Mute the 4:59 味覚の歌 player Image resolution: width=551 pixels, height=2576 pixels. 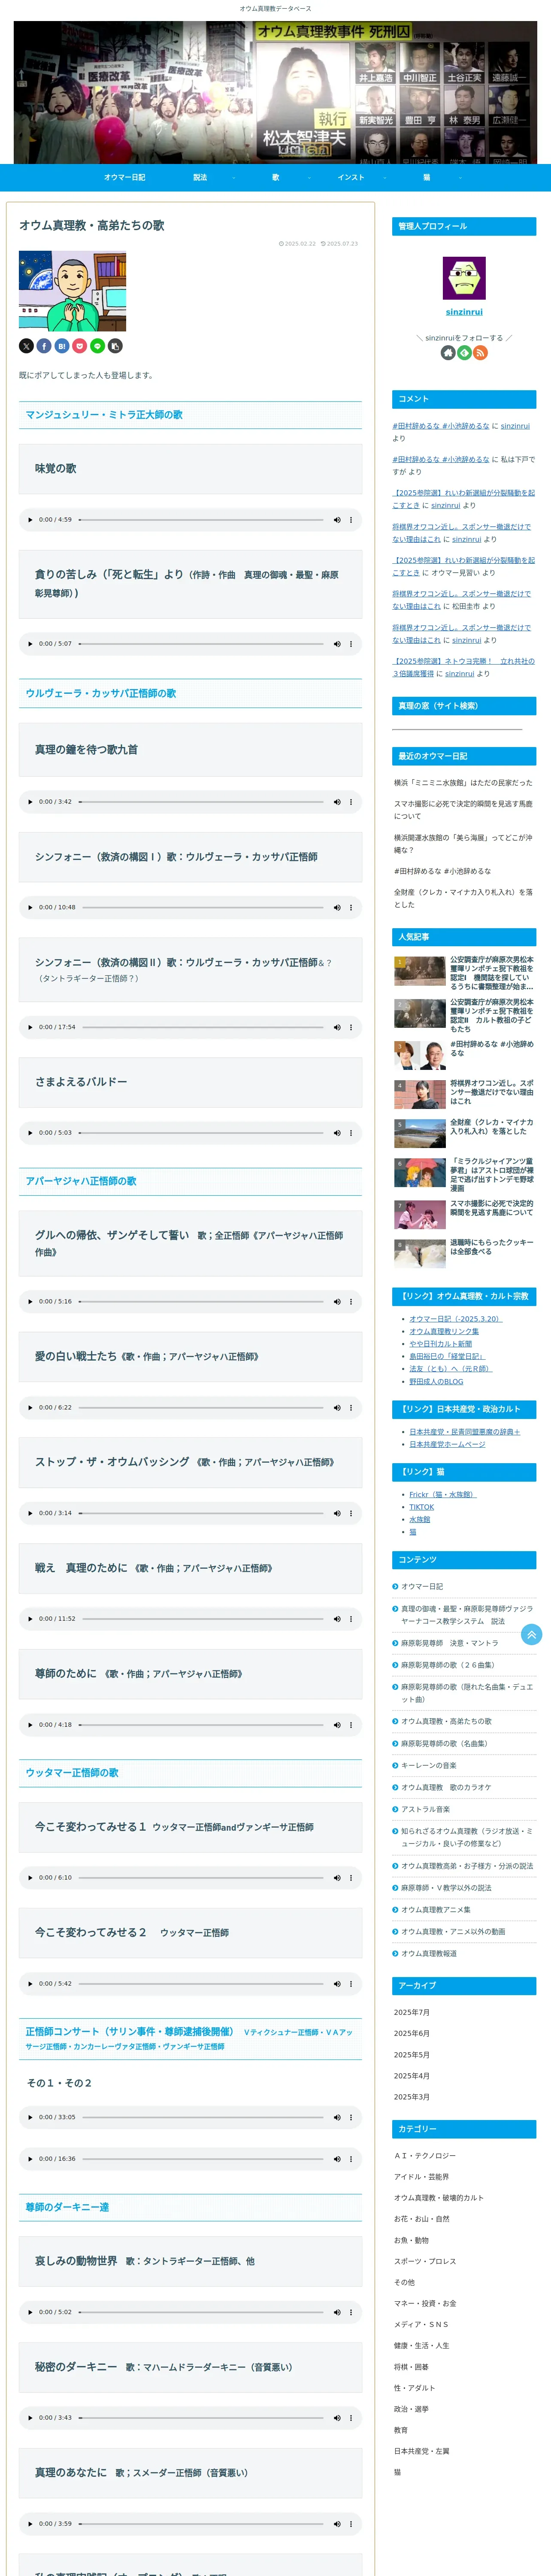point(337,520)
